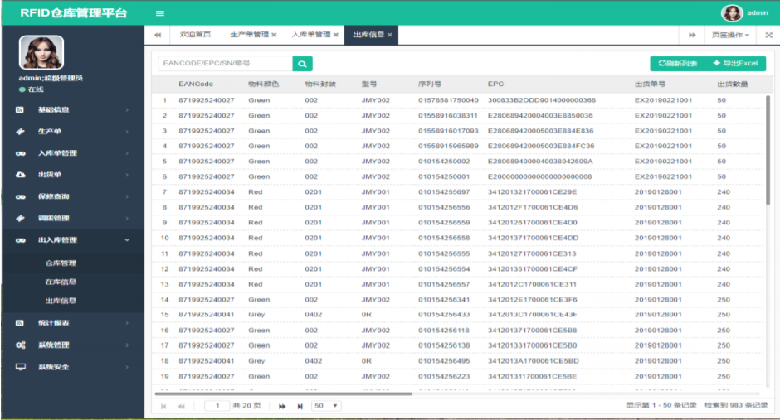Go to next page in pagination
The image size is (780, 420).
coord(282,406)
